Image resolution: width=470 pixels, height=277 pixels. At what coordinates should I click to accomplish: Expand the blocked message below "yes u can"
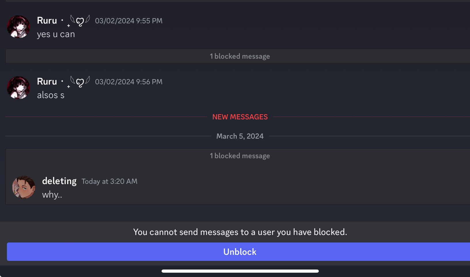tap(240, 56)
